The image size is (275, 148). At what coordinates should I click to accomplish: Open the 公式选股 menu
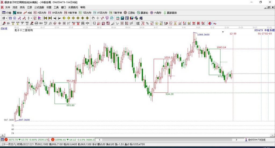pyautogui.click(x=39, y=7)
